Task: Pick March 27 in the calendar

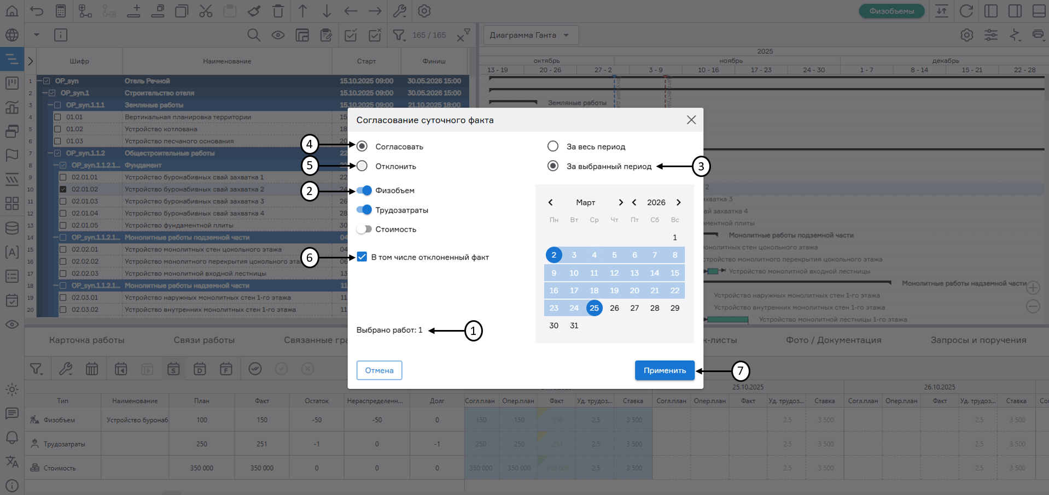Action: pyautogui.click(x=634, y=308)
